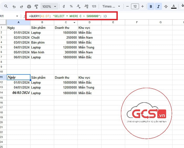184x148 pixels.
Task: Activate the paint format tool
Action: (36, 6)
